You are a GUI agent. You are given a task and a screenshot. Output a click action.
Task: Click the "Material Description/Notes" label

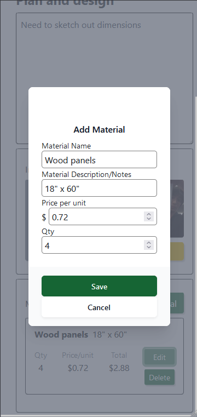[86, 174]
